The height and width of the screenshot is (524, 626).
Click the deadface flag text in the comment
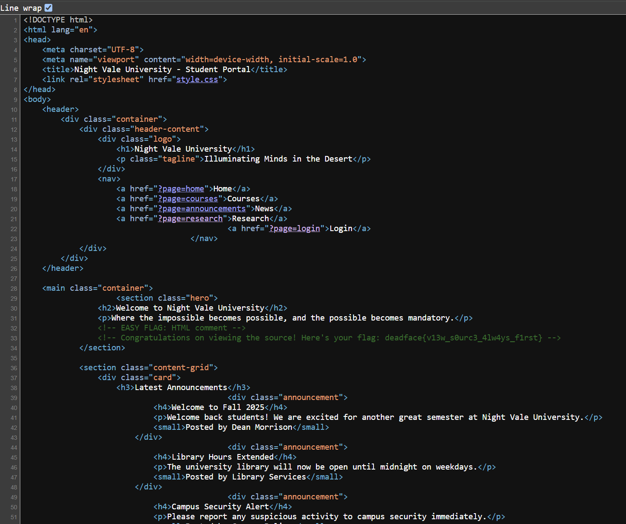[462, 338]
